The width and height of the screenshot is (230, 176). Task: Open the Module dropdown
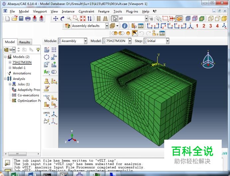click(85, 41)
